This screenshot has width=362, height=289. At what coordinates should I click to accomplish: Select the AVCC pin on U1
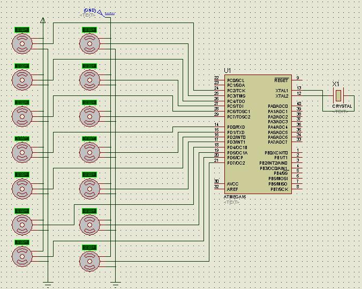(233, 184)
